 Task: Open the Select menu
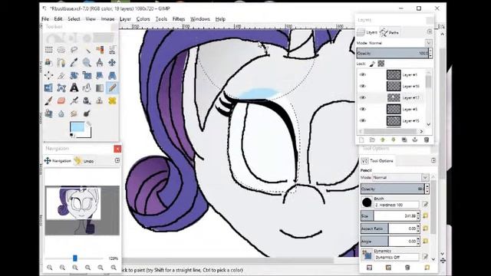(x=74, y=19)
